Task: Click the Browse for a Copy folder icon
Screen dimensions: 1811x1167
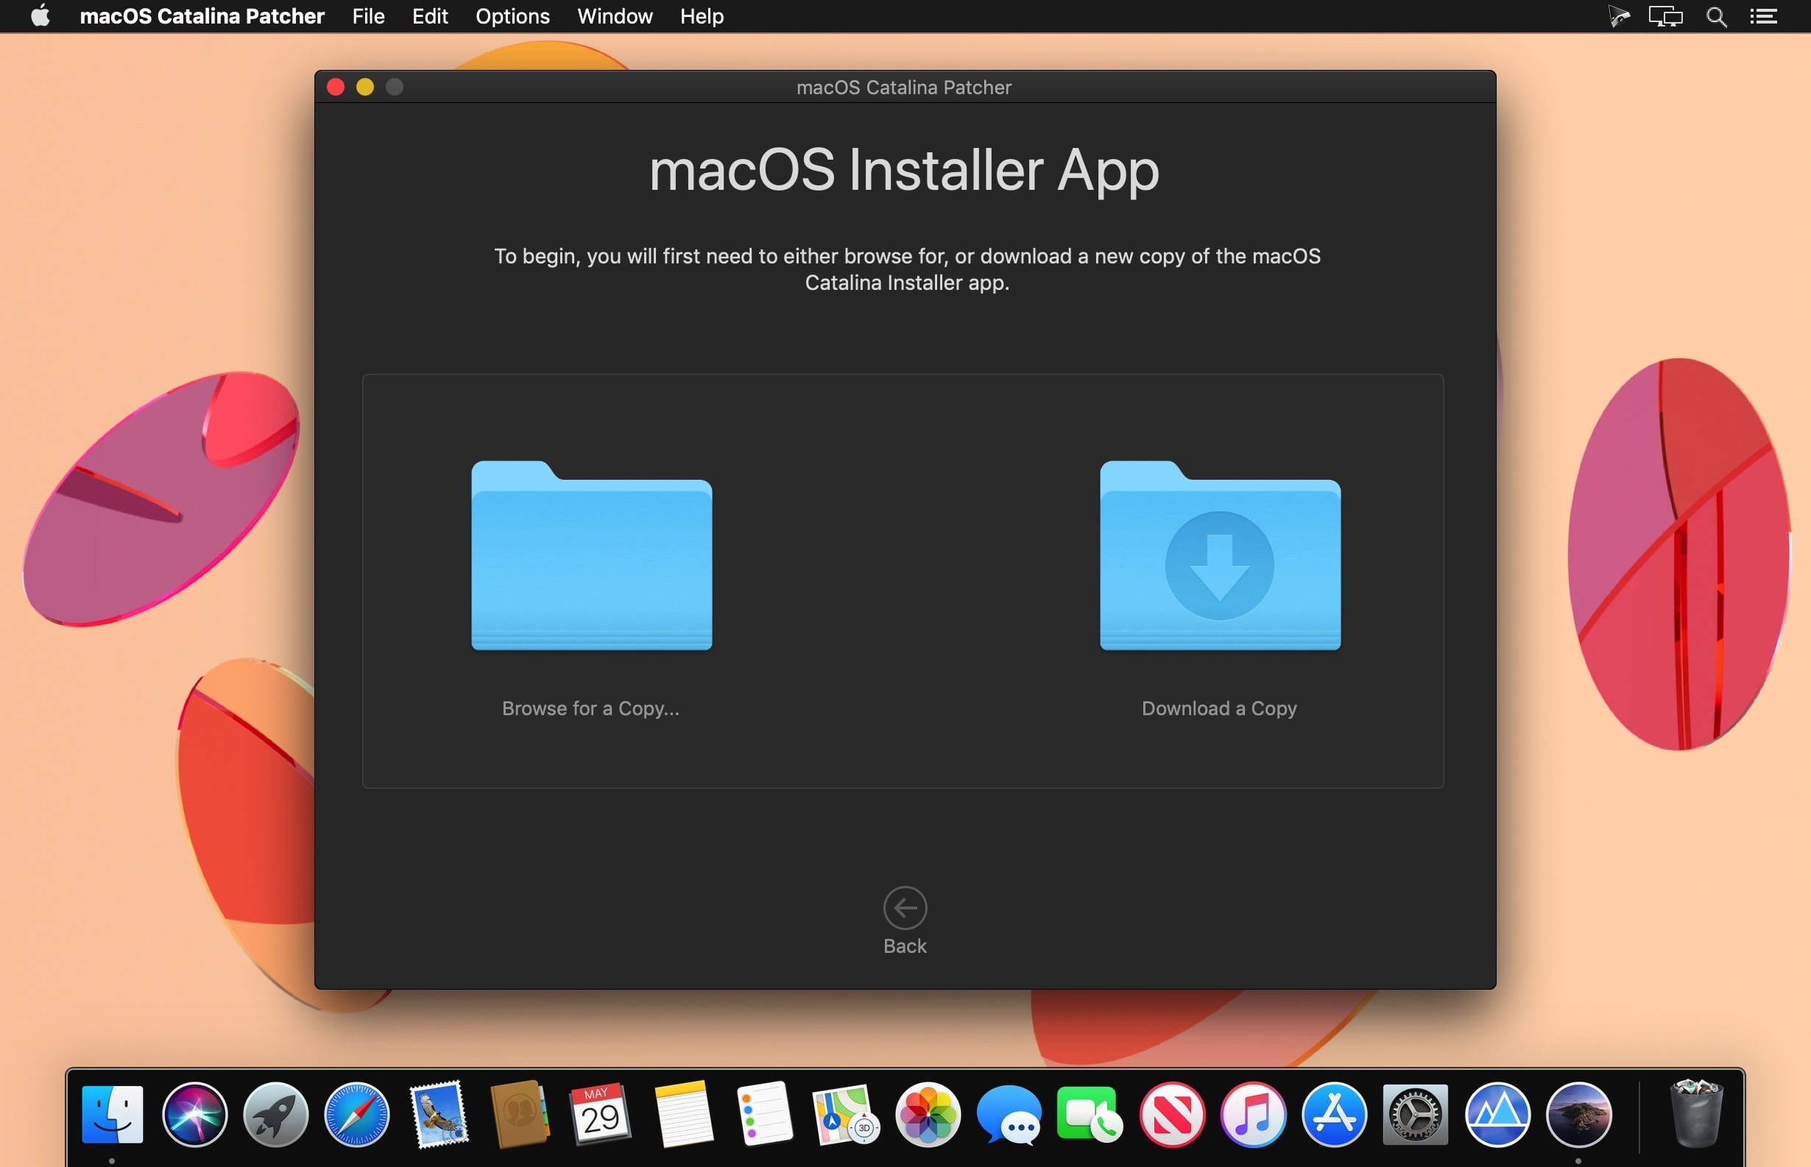Action: tap(591, 555)
